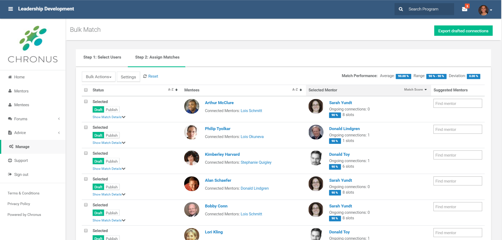Image resolution: width=502 pixels, height=240 pixels.
Task: Sort by Match Score column arrow
Action: point(426,90)
